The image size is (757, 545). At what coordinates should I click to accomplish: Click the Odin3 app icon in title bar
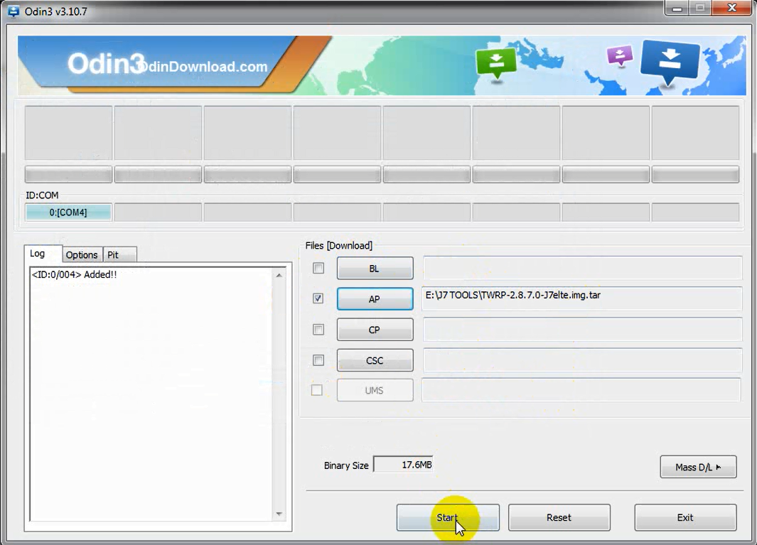[13, 11]
